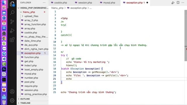Screen dimensions: 187x105
Task: Open Photoshop from the dock
Action: point(4,69)
